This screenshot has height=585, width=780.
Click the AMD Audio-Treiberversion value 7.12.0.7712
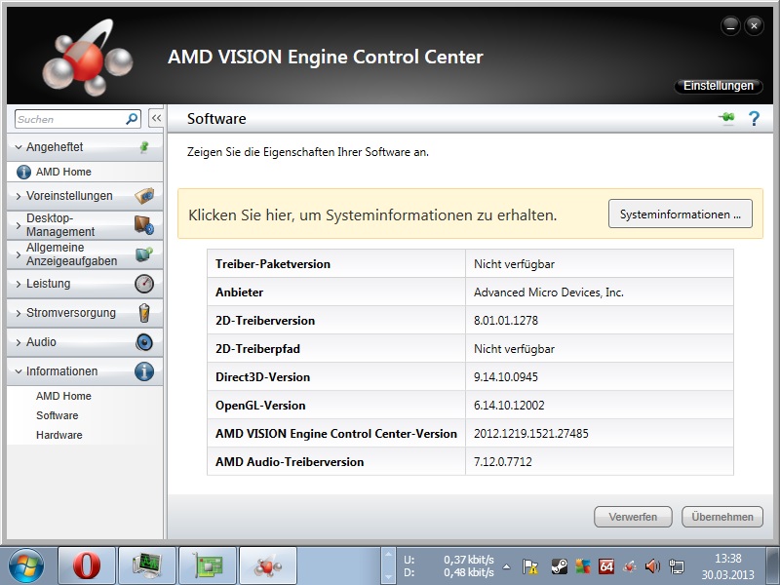click(502, 461)
